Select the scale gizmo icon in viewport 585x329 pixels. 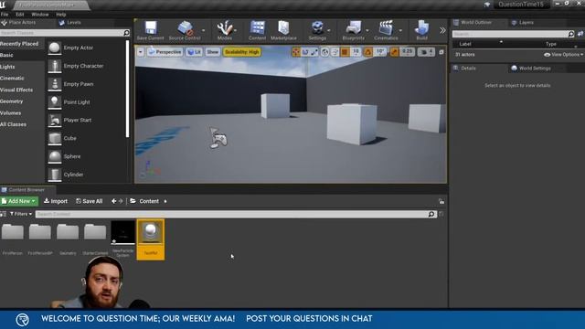pyautogui.click(x=314, y=52)
